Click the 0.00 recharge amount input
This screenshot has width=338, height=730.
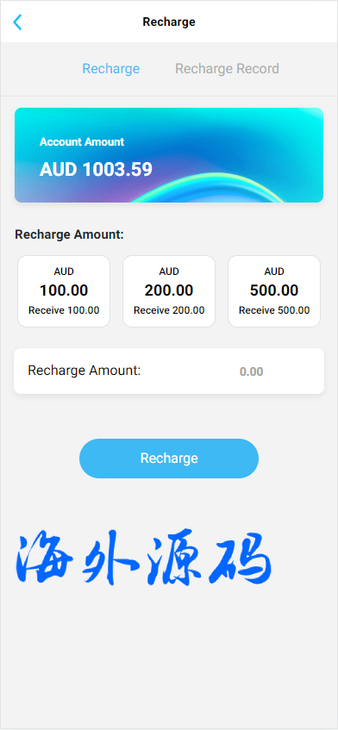252,371
